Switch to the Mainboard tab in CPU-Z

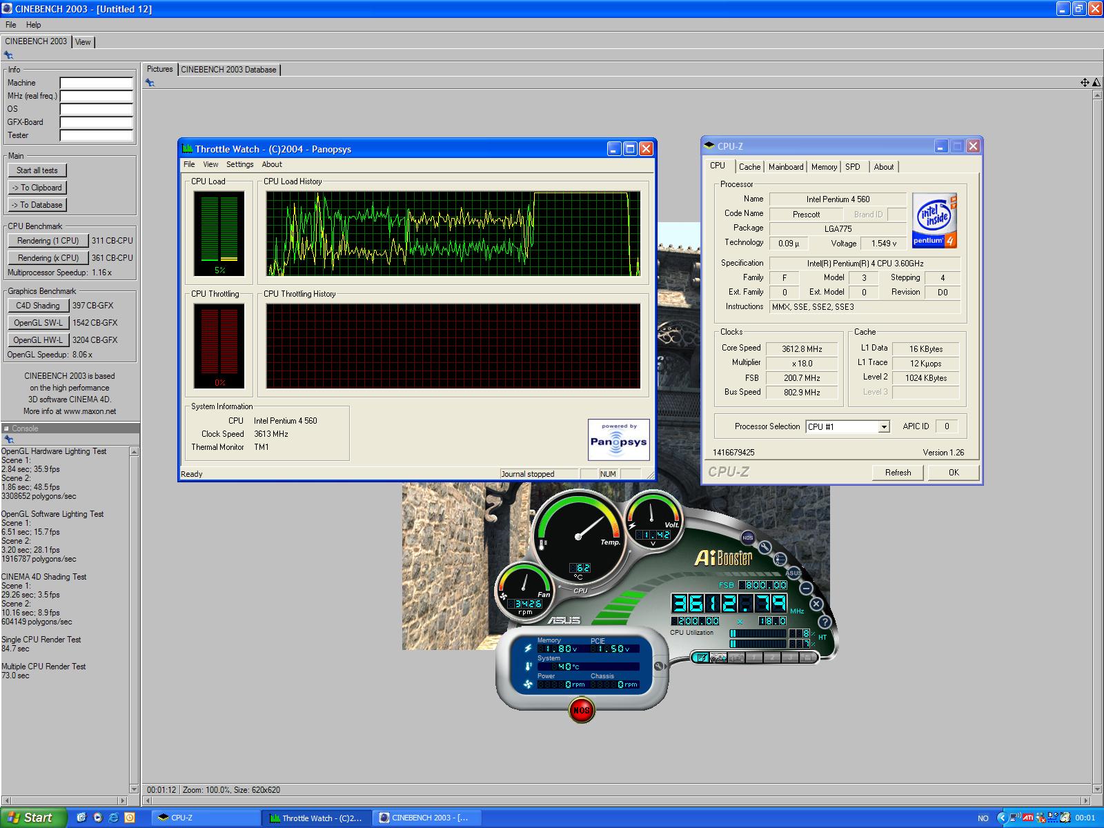(786, 167)
